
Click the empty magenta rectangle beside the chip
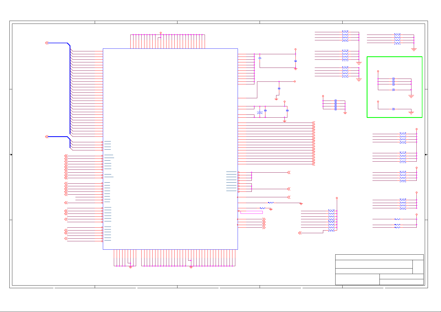[252, 212]
